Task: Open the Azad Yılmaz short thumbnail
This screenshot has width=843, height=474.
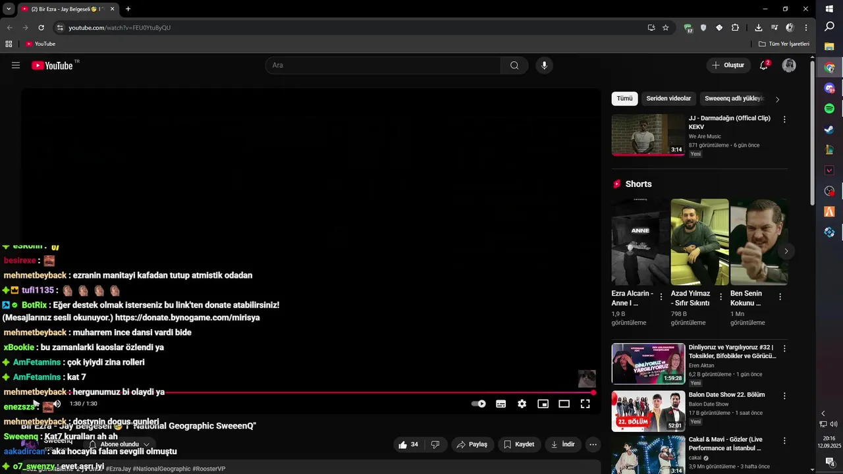Action: coord(699,242)
